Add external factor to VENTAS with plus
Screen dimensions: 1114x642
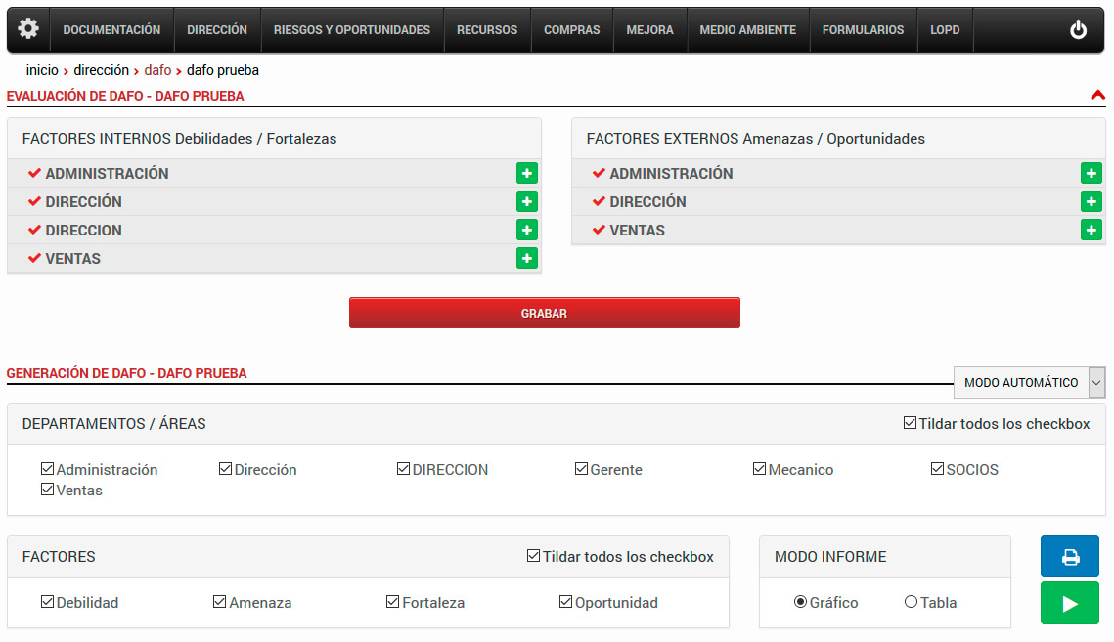click(x=1091, y=230)
